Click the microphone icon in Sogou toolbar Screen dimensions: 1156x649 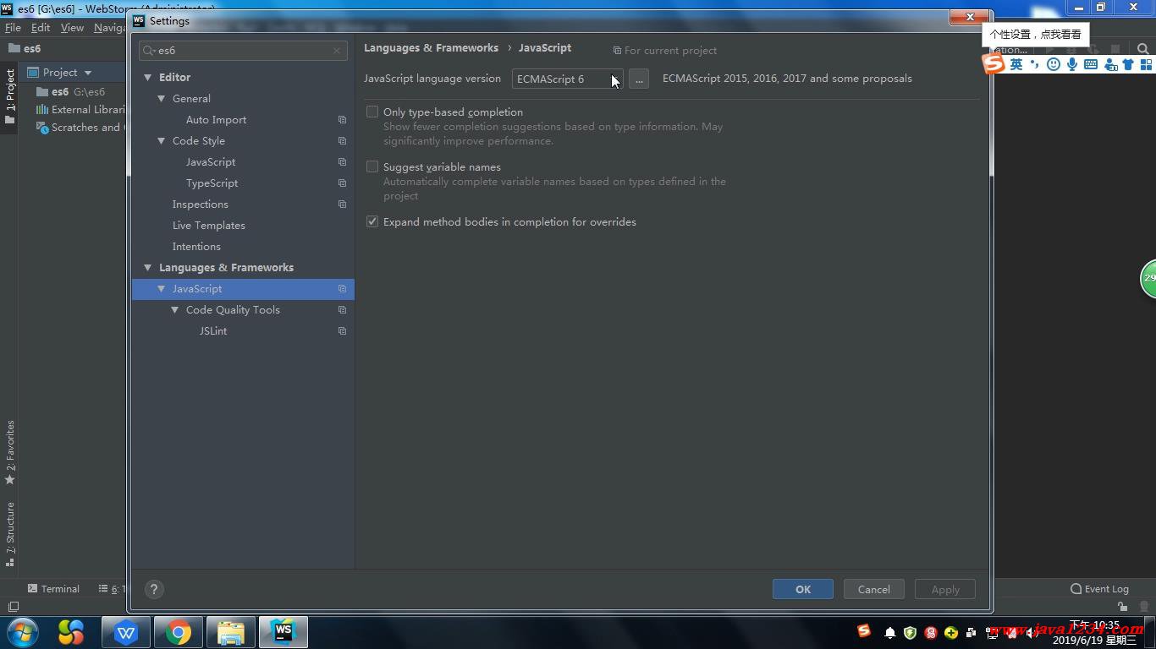click(x=1072, y=64)
